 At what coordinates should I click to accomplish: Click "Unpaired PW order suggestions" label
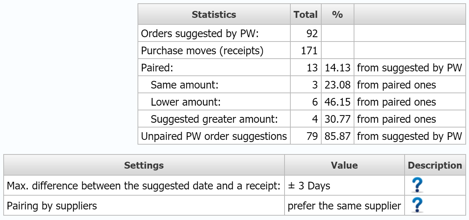(x=214, y=136)
